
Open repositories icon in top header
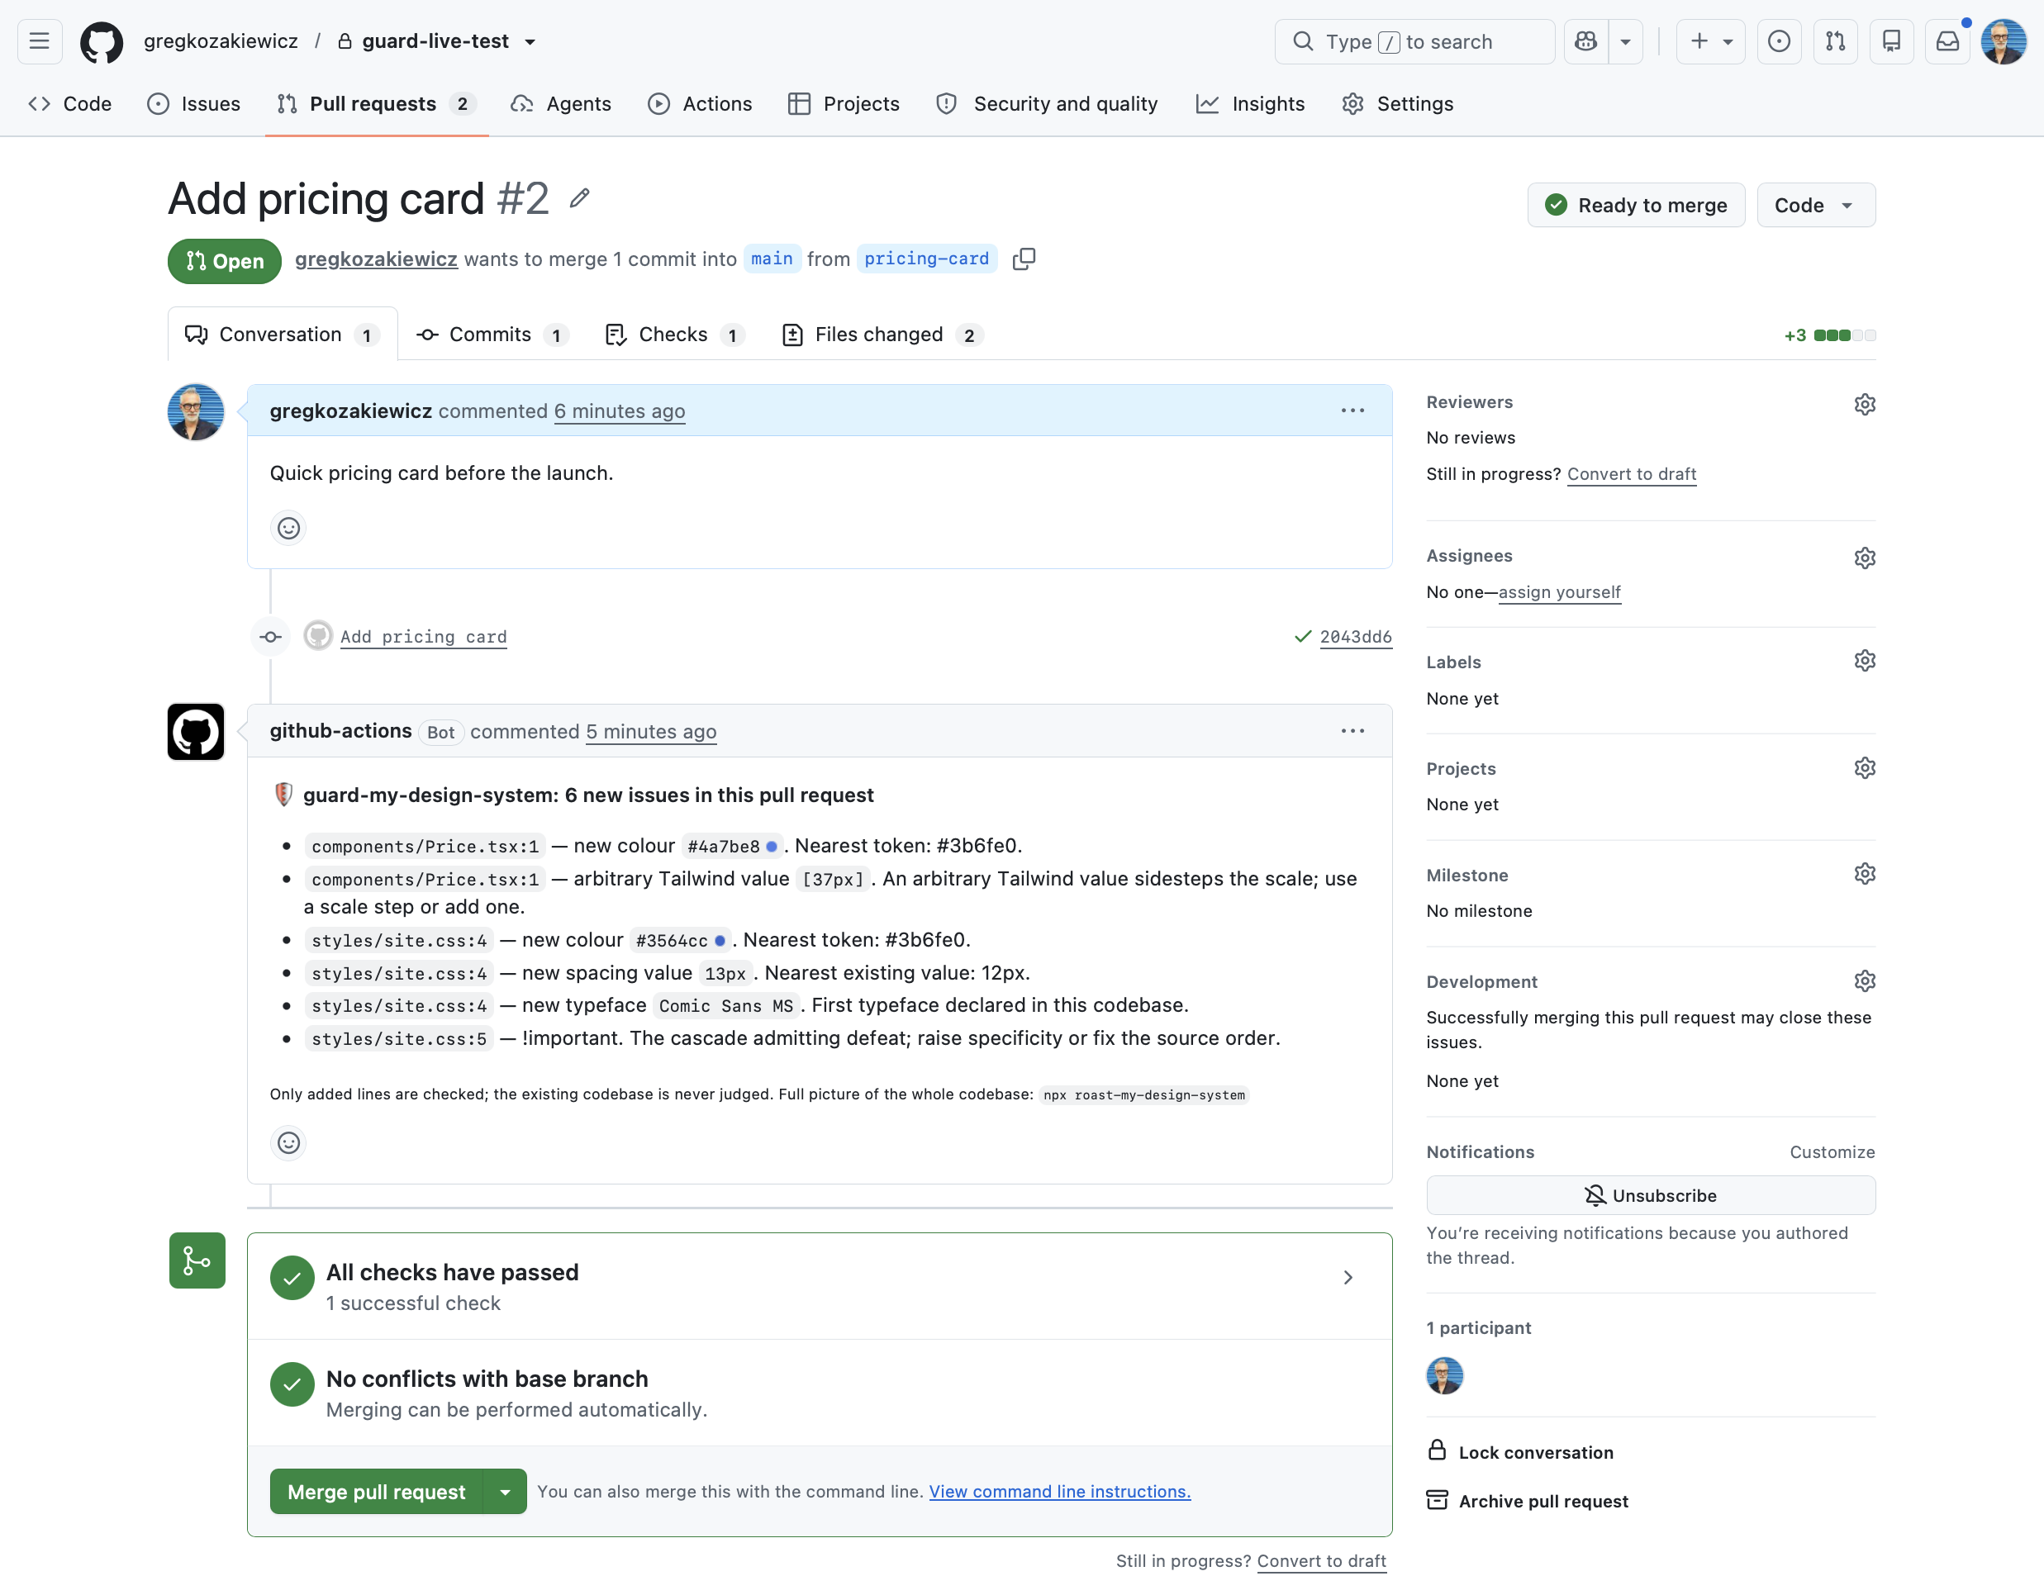[x=1890, y=41]
